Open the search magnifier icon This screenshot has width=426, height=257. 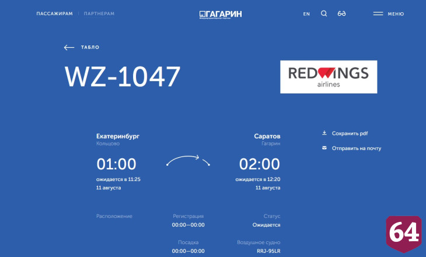tap(324, 13)
